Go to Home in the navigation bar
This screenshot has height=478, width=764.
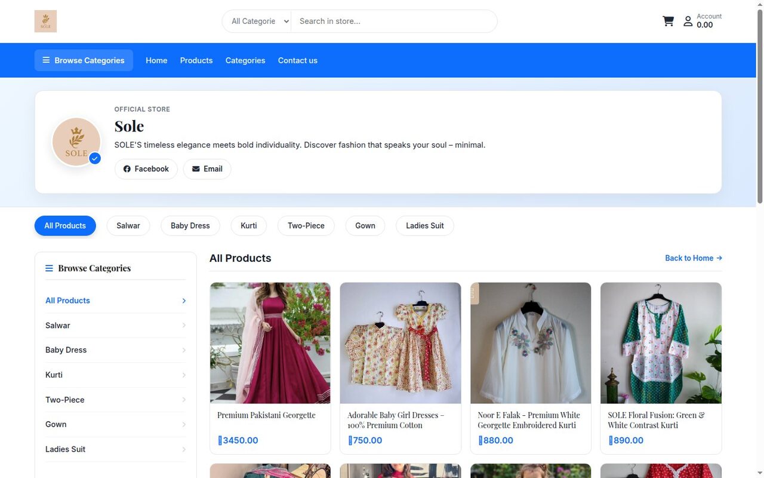pos(156,60)
